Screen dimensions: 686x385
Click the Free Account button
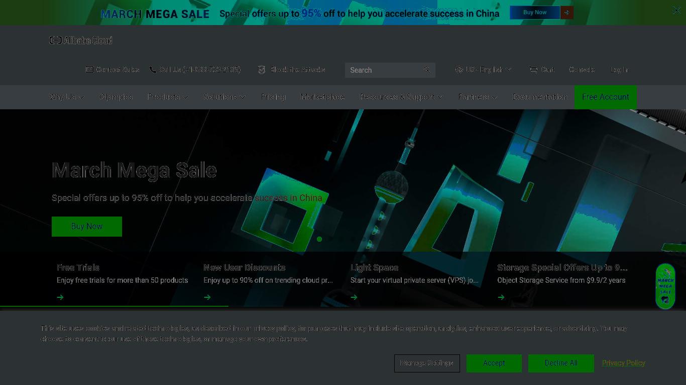pos(606,97)
